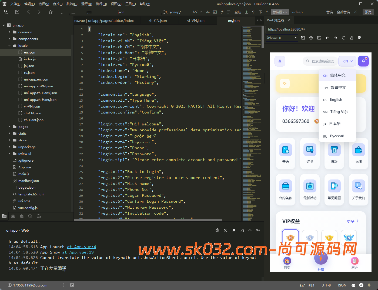
Task: Click the navigate back arrow in toolbar
Action: coord(28,12)
